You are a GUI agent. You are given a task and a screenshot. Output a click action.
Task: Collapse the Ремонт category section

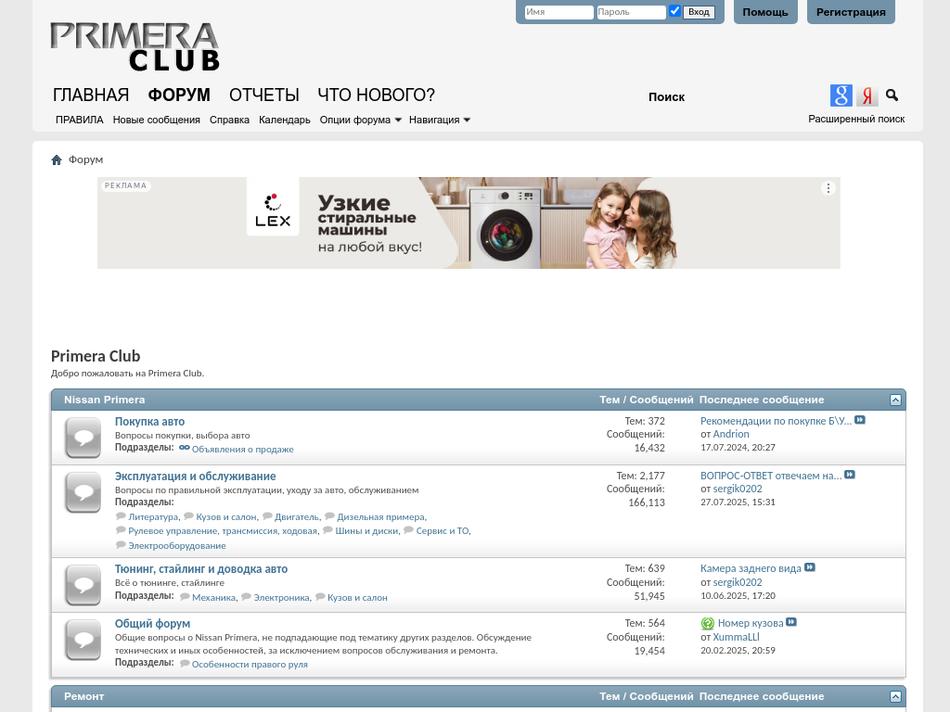pos(895,696)
